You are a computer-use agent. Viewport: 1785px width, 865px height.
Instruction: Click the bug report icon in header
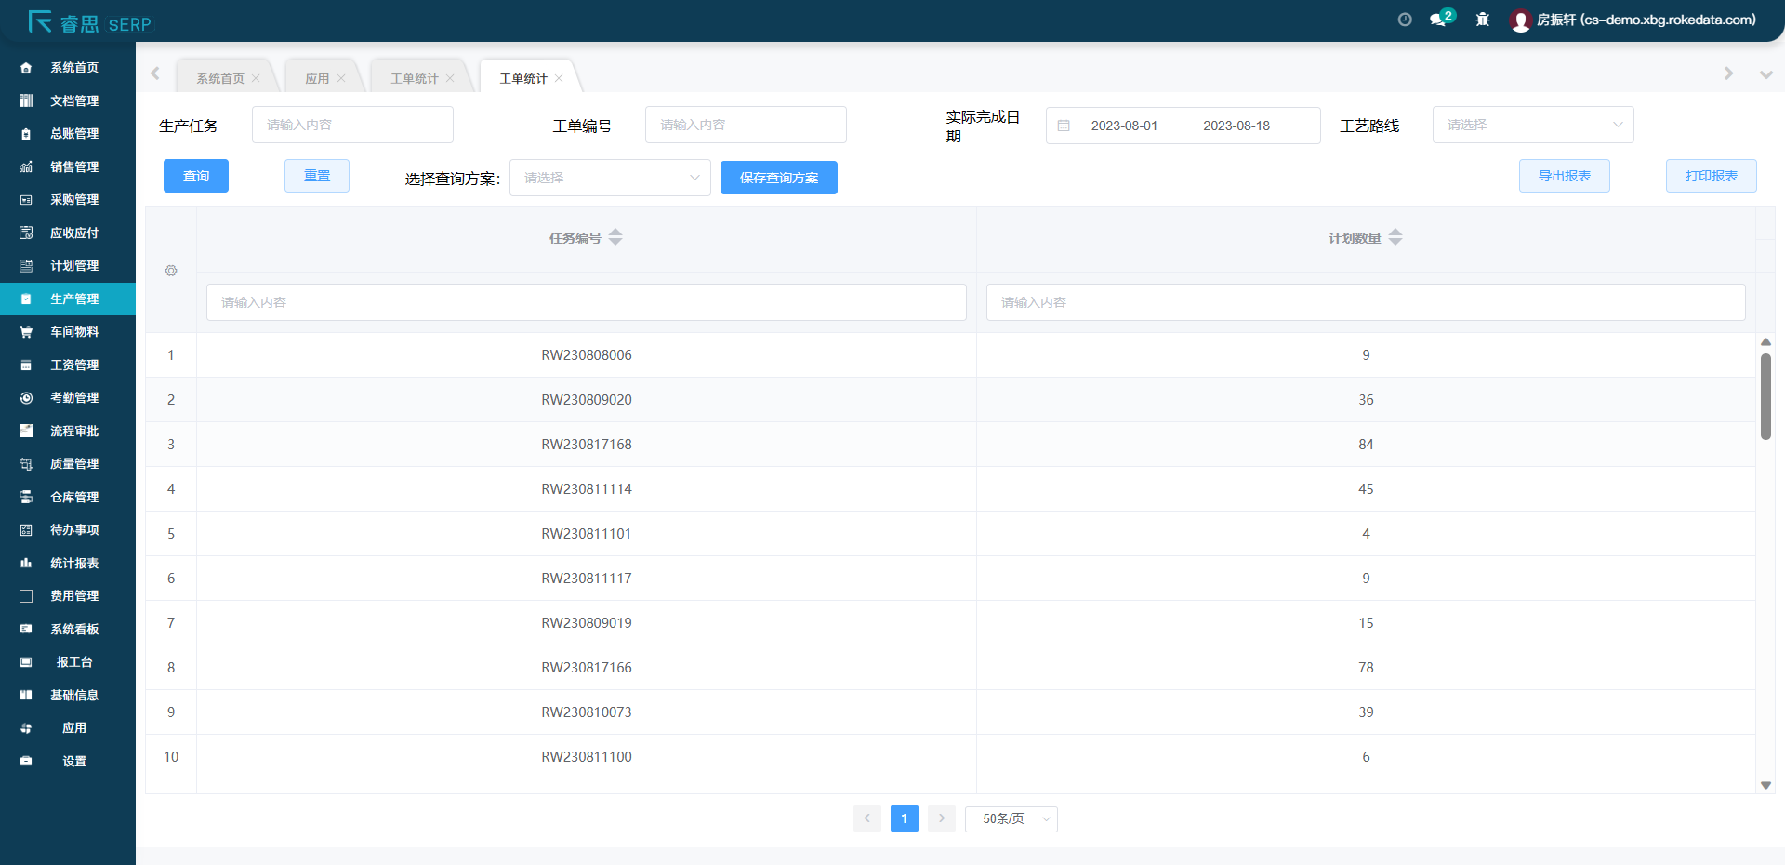click(x=1483, y=20)
